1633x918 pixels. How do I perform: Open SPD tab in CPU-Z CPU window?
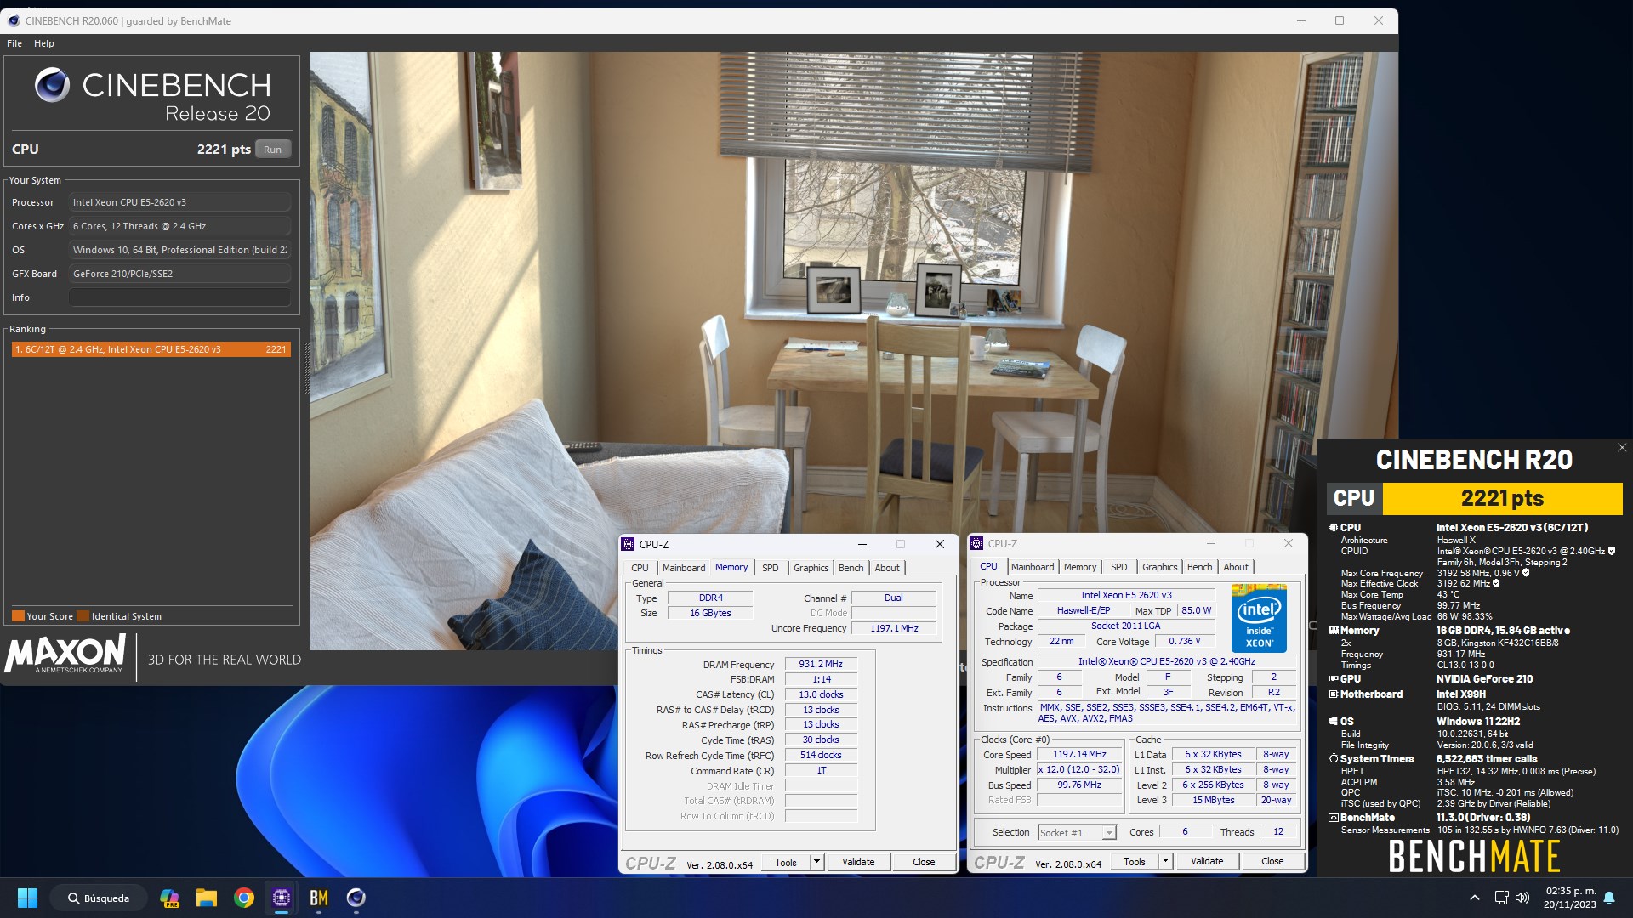coord(1118,567)
